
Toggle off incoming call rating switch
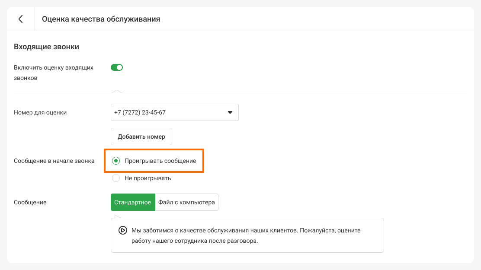117,67
